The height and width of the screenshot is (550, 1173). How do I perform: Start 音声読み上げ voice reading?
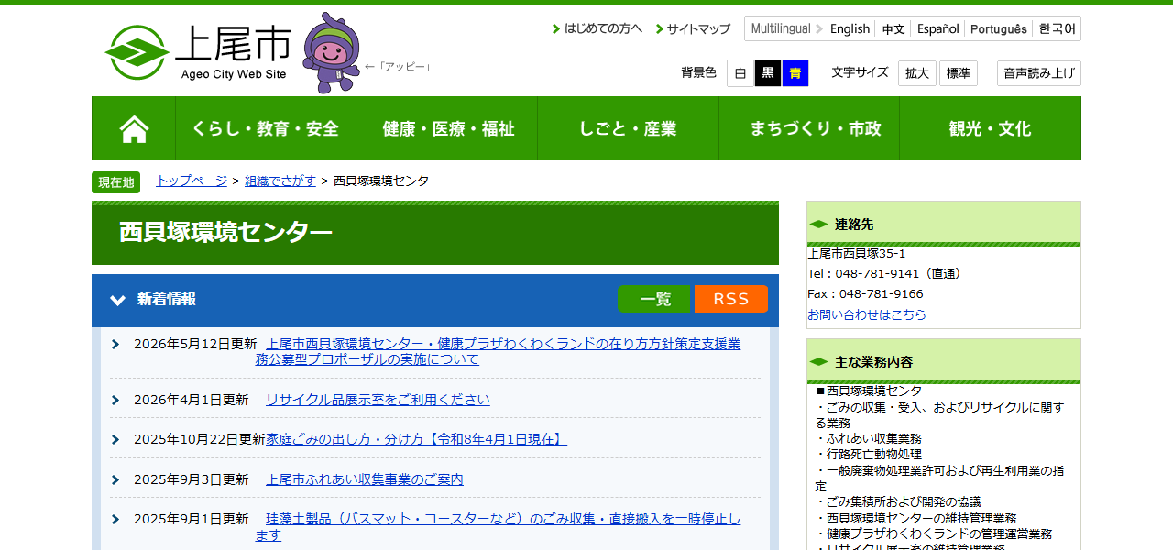coord(1039,73)
